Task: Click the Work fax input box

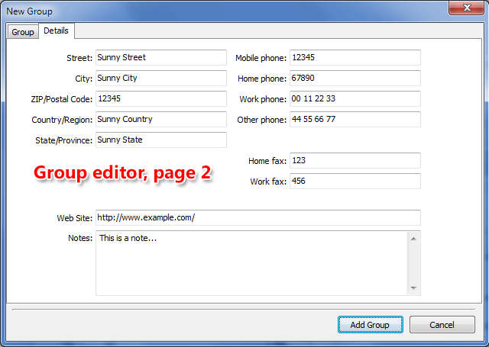Action: (x=355, y=181)
